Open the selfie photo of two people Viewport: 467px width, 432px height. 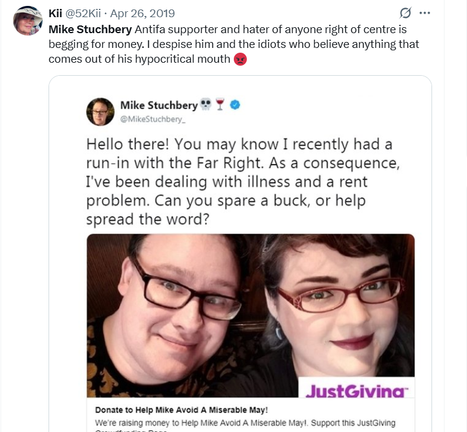click(x=250, y=315)
